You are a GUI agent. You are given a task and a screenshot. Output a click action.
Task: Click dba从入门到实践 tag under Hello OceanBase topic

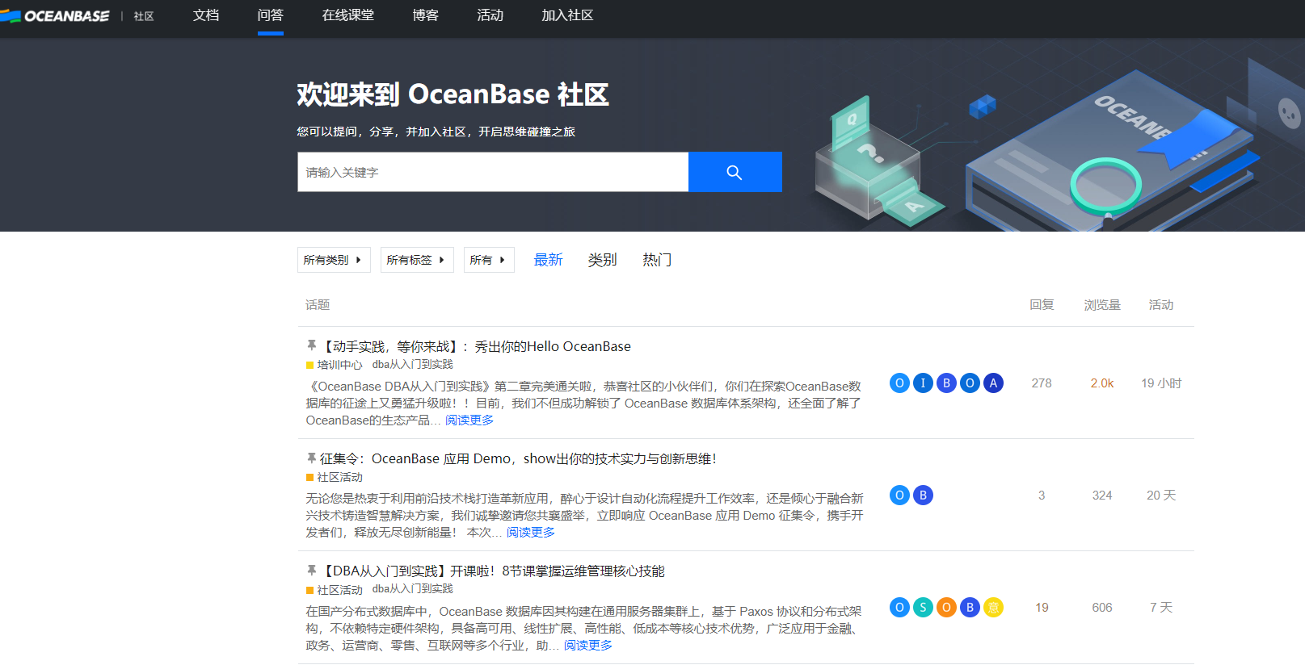click(413, 365)
